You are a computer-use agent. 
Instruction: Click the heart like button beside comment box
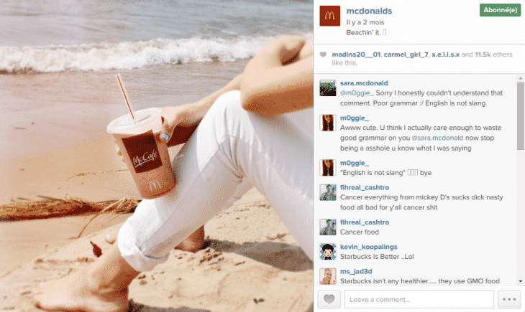tap(329, 299)
